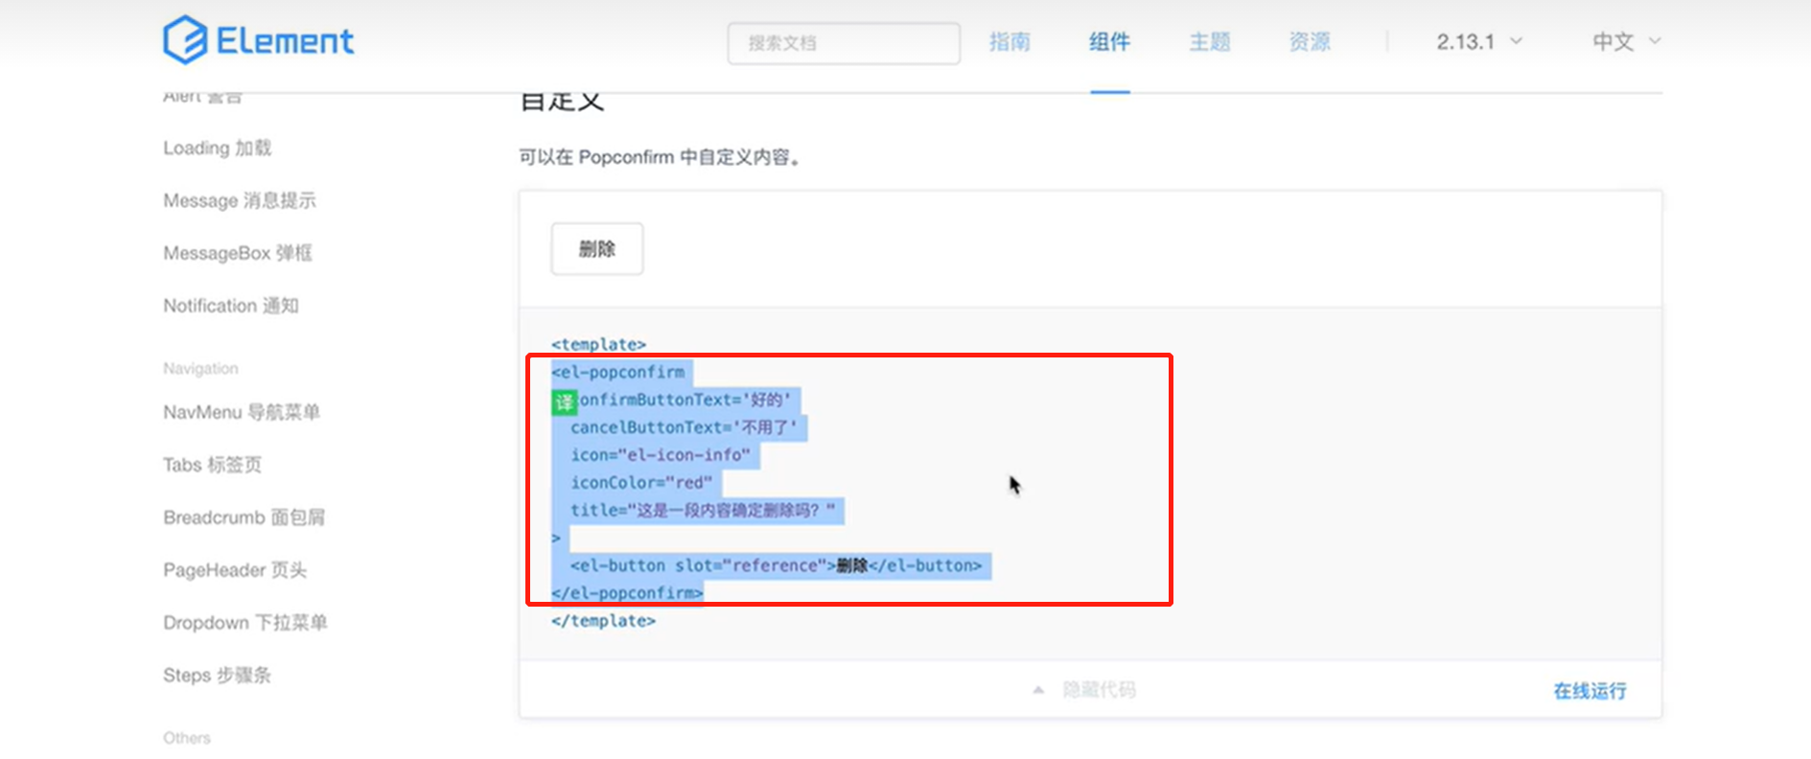Click the hide-code triangle icon
The image size is (1811, 759).
(1038, 690)
